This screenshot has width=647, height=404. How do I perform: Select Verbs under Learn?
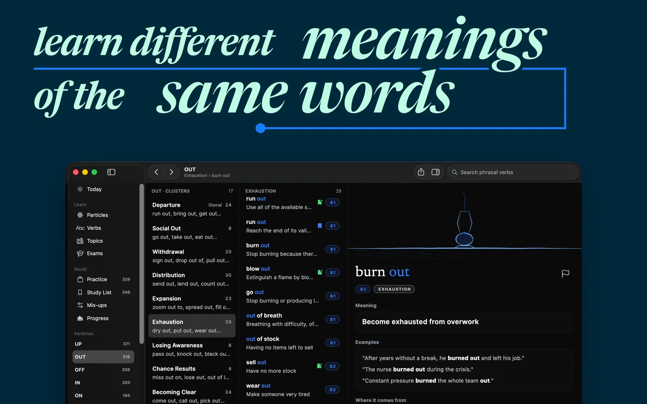(x=103, y=228)
